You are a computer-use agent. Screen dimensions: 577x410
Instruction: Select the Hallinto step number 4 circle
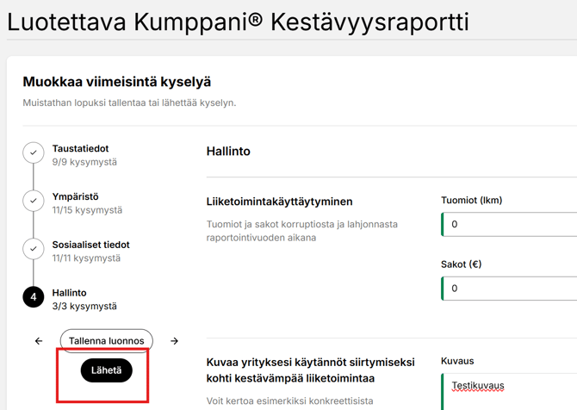pyautogui.click(x=34, y=296)
